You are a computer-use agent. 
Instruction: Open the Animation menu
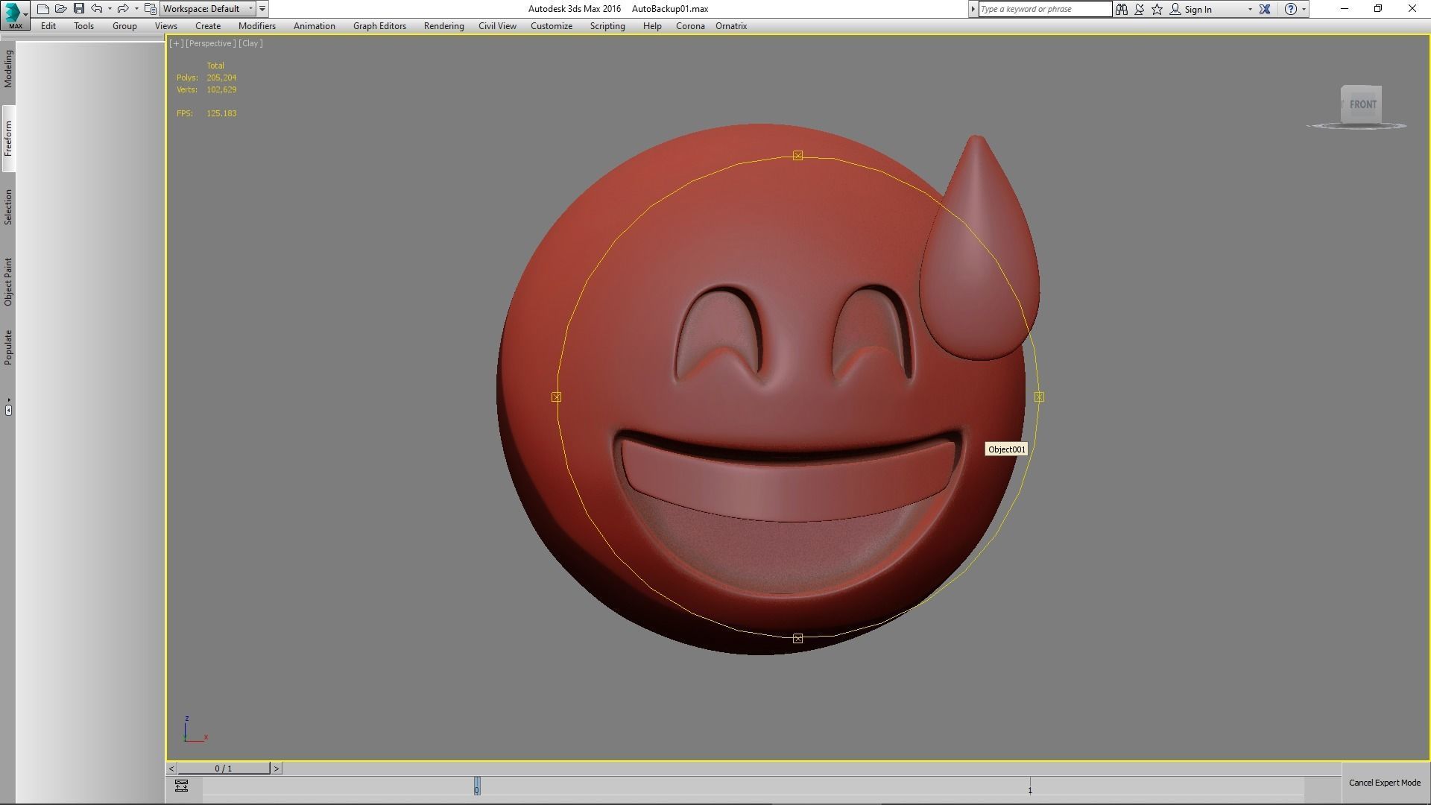314,25
